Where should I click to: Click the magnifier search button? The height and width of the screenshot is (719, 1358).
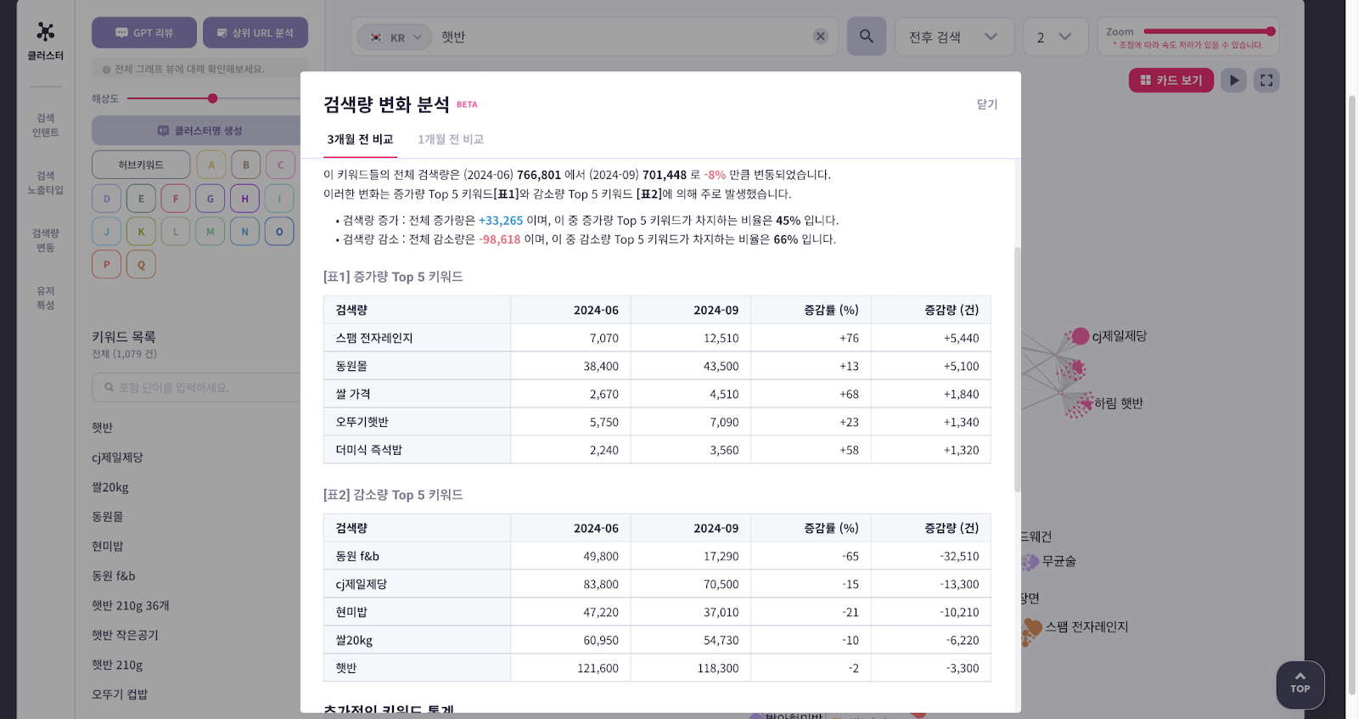pyautogui.click(x=867, y=37)
